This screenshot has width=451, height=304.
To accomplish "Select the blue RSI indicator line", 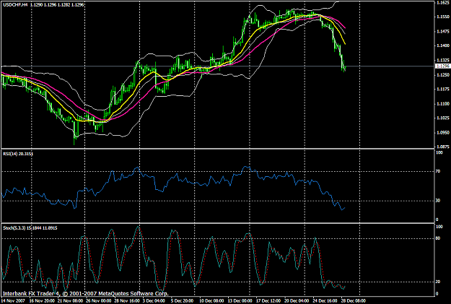I will click(172, 178).
